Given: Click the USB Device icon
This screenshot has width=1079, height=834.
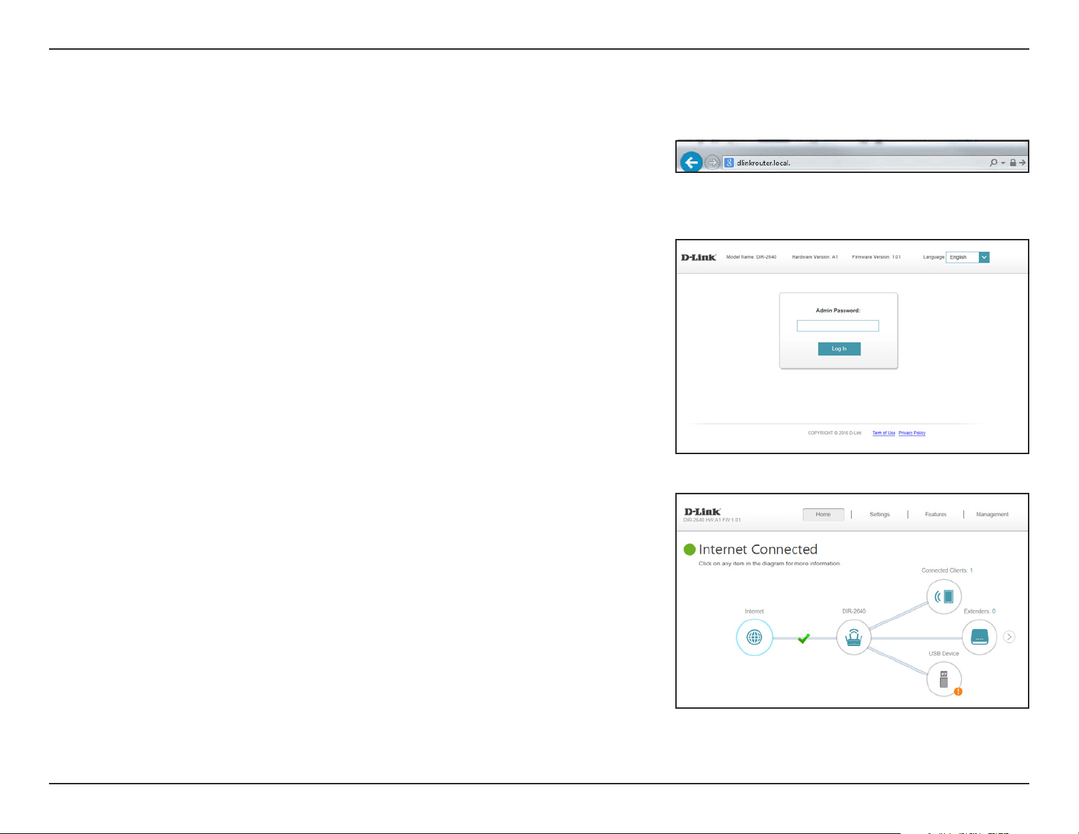Looking at the screenshot, I should tap(944, 679).
